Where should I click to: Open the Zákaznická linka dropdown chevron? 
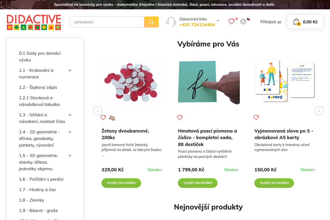tap(218, 20)
